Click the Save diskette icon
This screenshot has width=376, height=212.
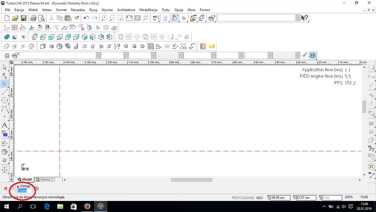(23, 18)
